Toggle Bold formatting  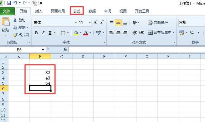(x=36, y=33)
